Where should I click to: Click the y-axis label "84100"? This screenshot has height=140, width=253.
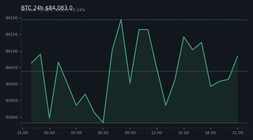tap(12, 51)
